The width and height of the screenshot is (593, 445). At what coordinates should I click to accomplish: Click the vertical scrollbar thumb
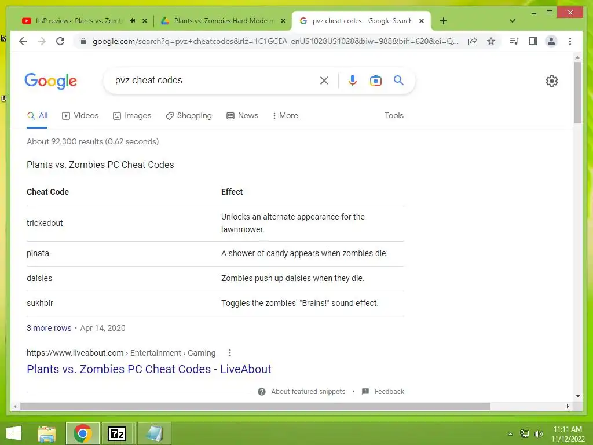click(577, 93)
